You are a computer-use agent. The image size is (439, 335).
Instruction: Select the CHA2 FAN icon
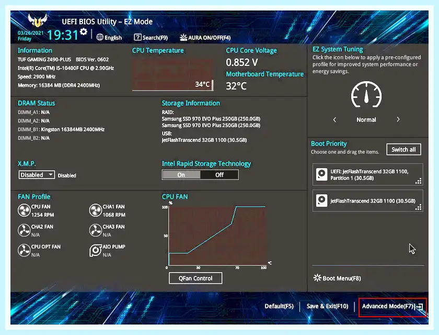pos(24,230)
